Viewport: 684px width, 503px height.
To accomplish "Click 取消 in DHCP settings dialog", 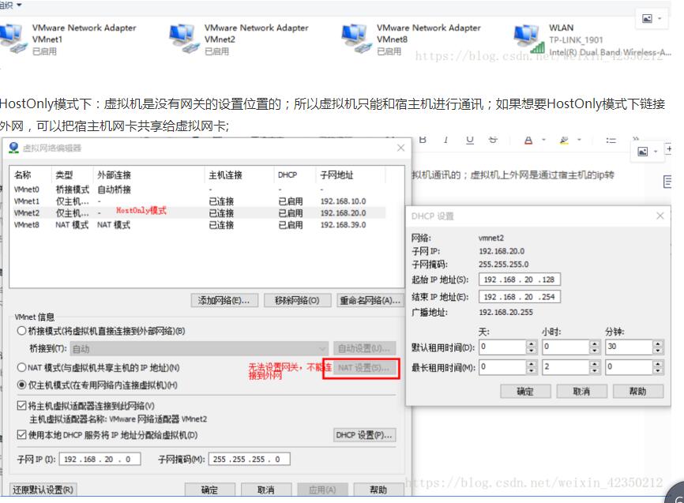I will [x=581, y=392].
